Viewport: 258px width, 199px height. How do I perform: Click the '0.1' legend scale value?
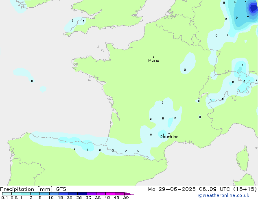pyautogui.click(x=4, y=197)
